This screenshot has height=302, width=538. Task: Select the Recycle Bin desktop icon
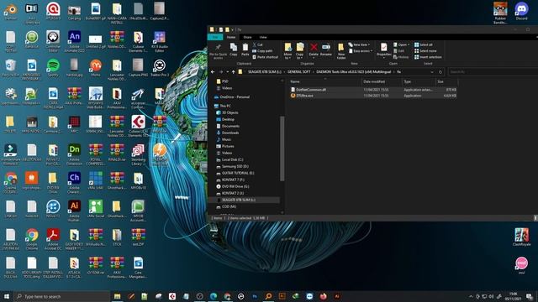click(x=10, y=67)
